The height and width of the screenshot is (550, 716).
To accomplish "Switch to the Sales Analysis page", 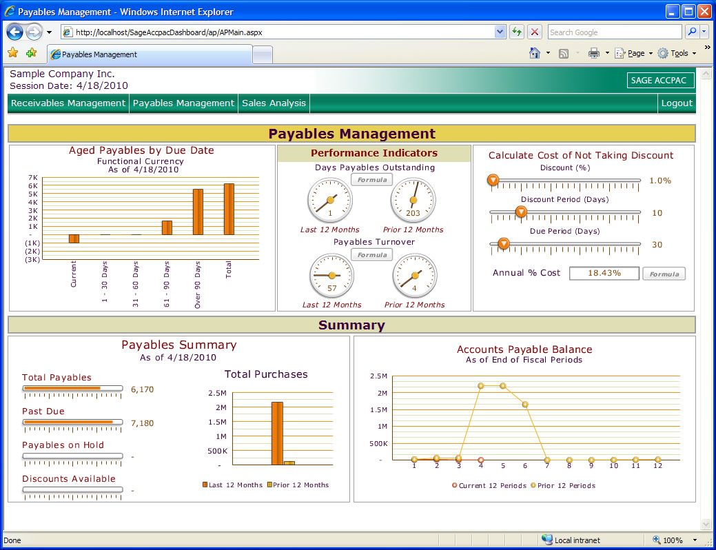I will click(x=274, y=103).
